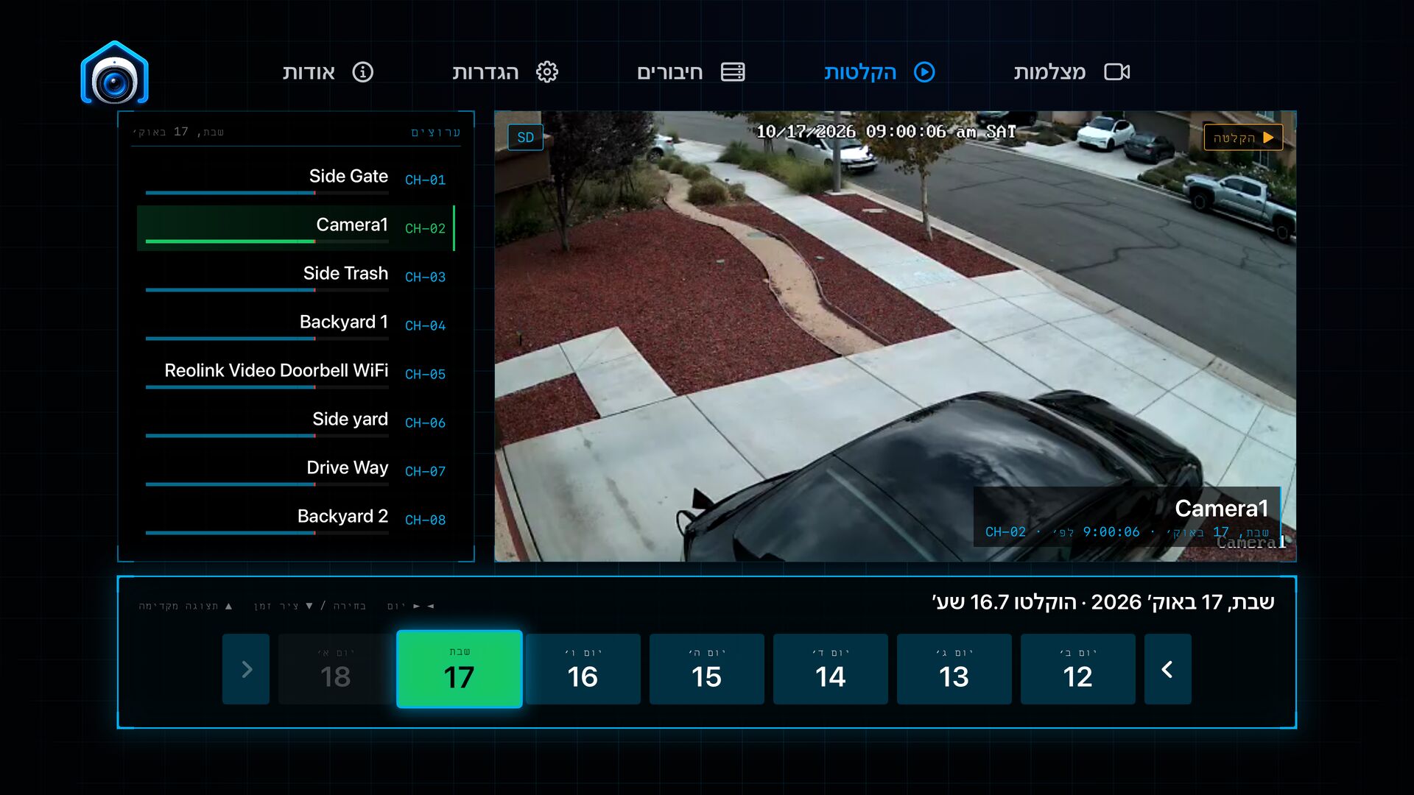
Task: Select the Side Gate channel CH-01
Action: pyautogui.click(x=295, y=180)
